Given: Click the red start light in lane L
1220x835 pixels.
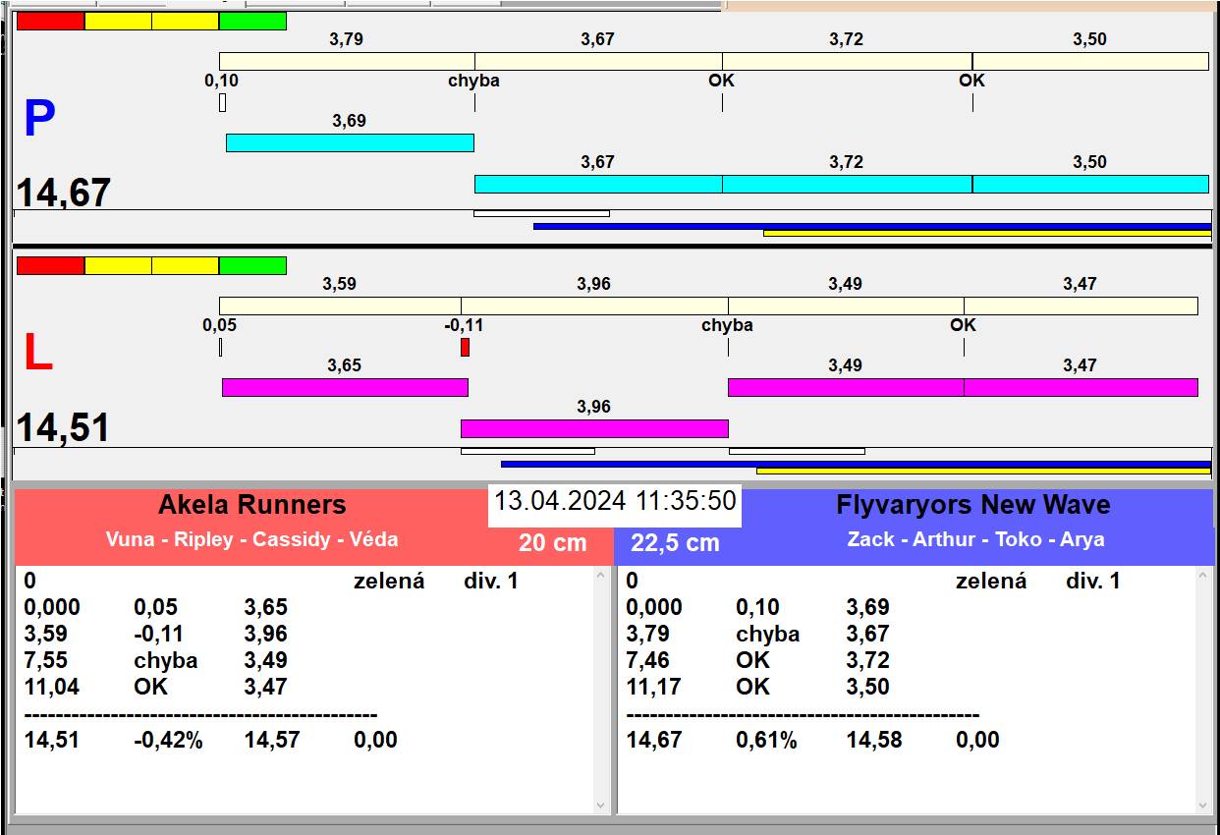Looking at the screenshot, I should (x=51, y=266).
